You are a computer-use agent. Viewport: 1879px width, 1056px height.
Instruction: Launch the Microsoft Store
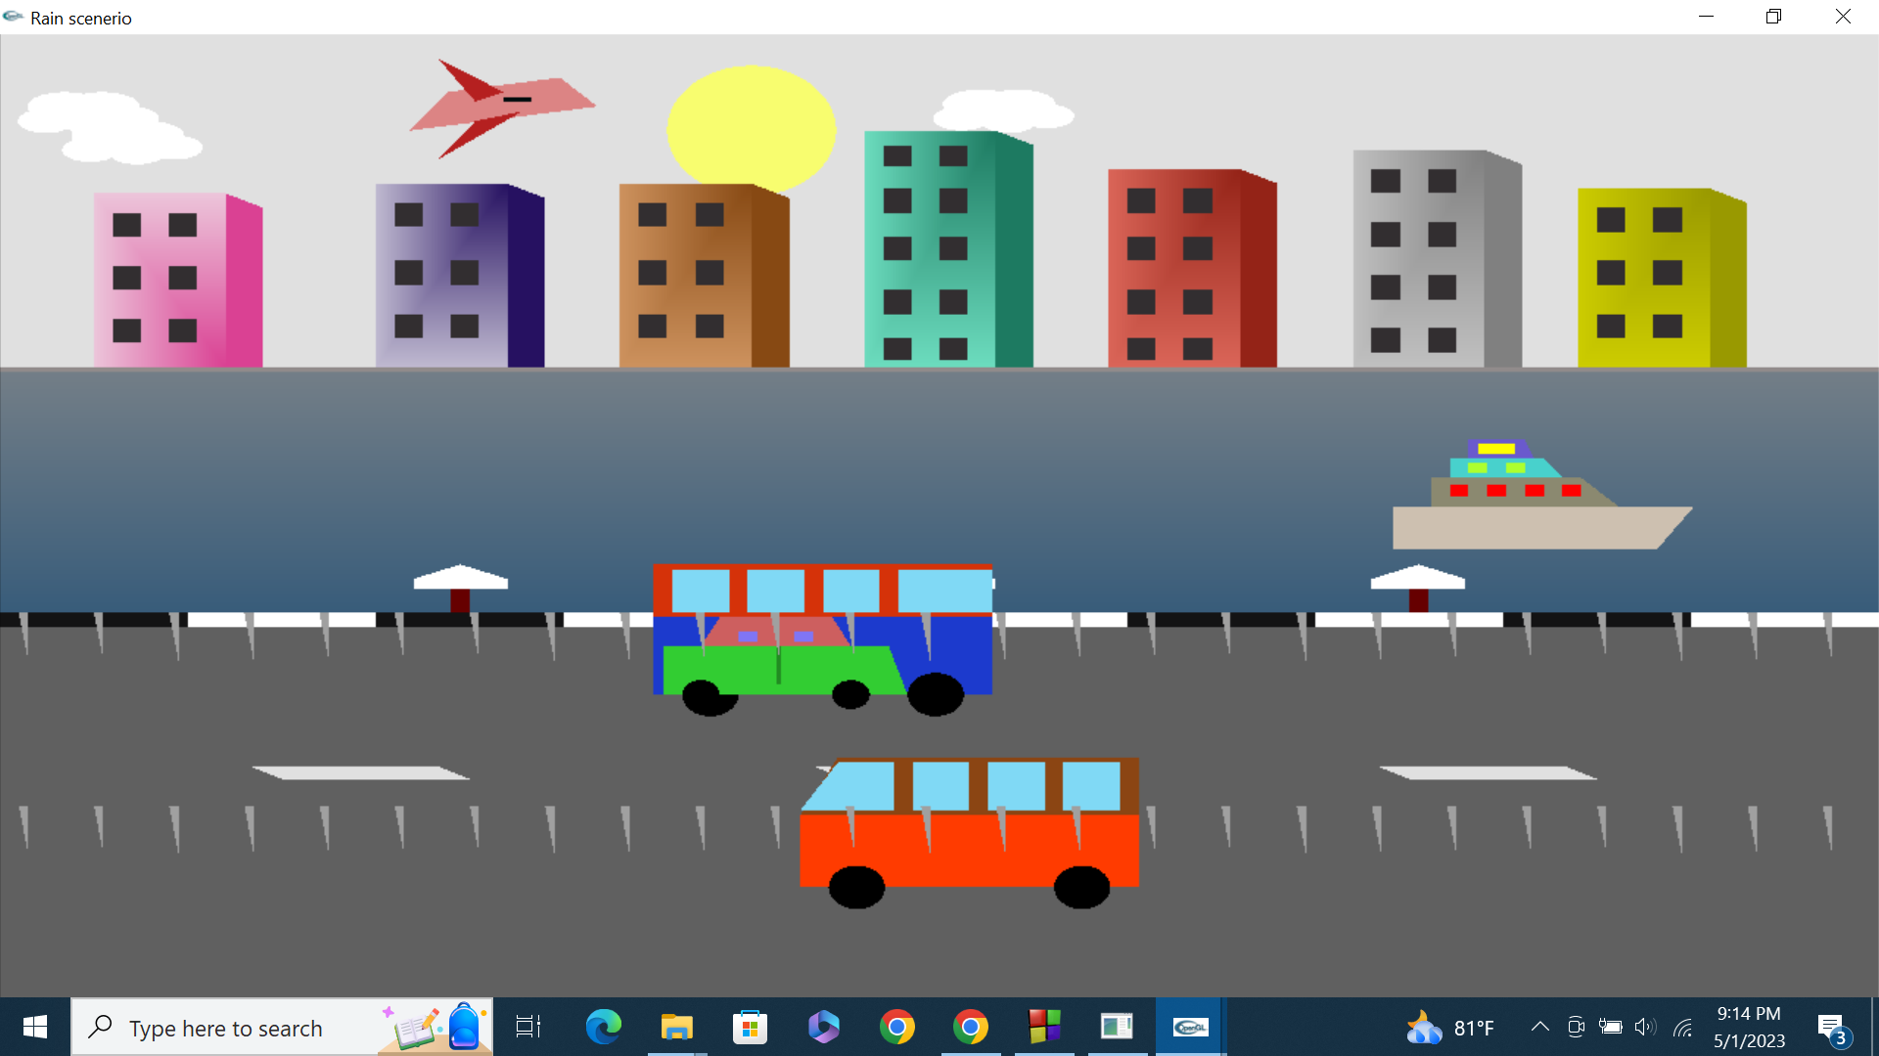point(750,1027)
